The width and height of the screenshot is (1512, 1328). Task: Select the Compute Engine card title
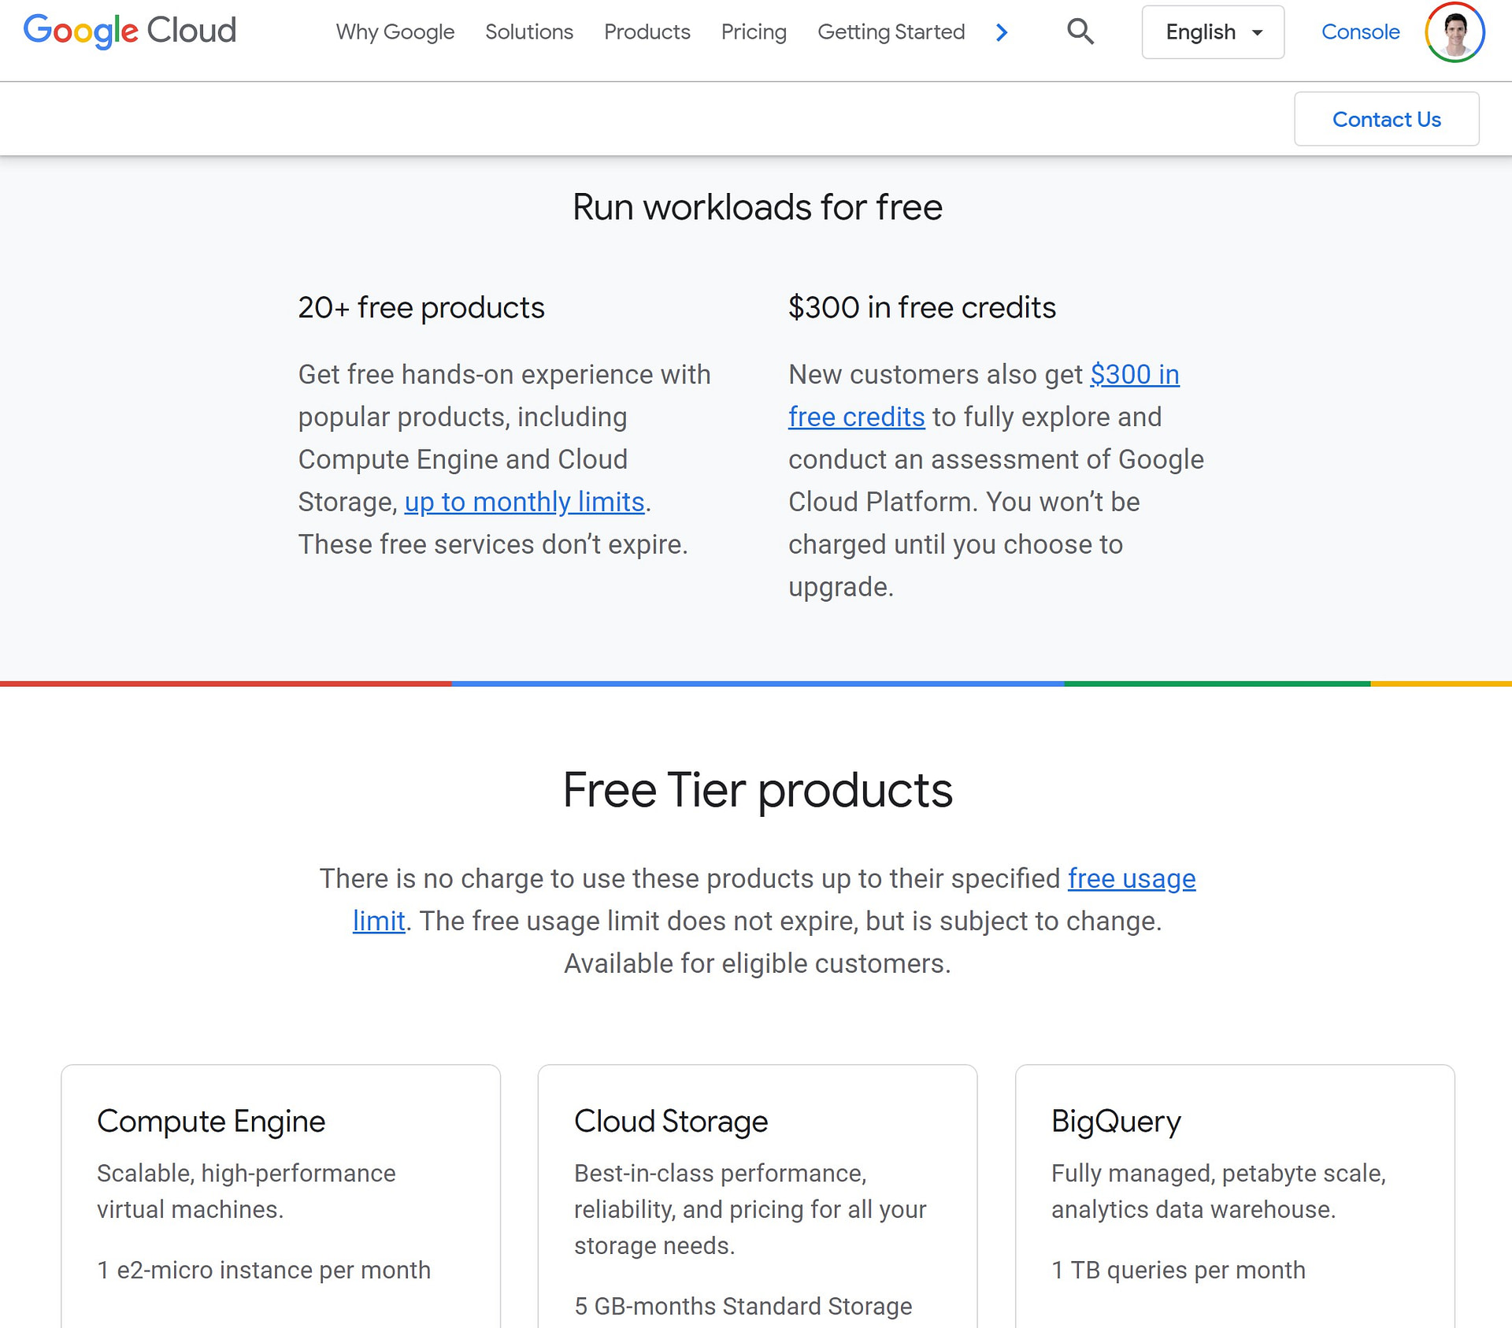tap(211, 1122)
